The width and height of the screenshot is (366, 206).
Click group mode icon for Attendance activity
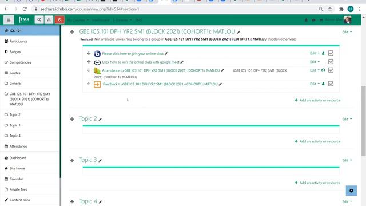coord(323,70)
